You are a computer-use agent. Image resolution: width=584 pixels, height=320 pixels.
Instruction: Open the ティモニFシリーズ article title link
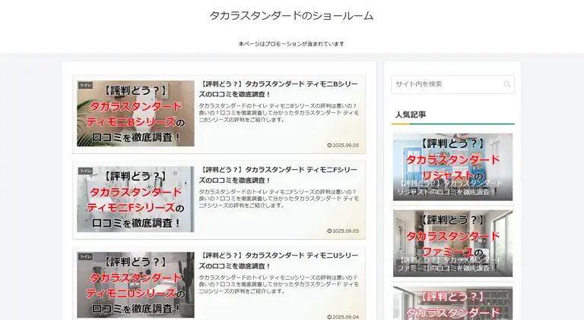[278, 174]
